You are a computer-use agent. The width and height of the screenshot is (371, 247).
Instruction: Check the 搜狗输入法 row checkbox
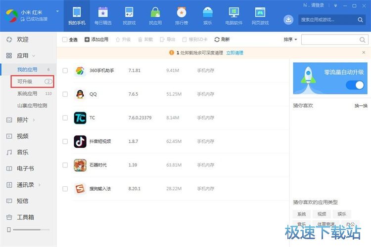pyautogui.click(x=65, y=189)
